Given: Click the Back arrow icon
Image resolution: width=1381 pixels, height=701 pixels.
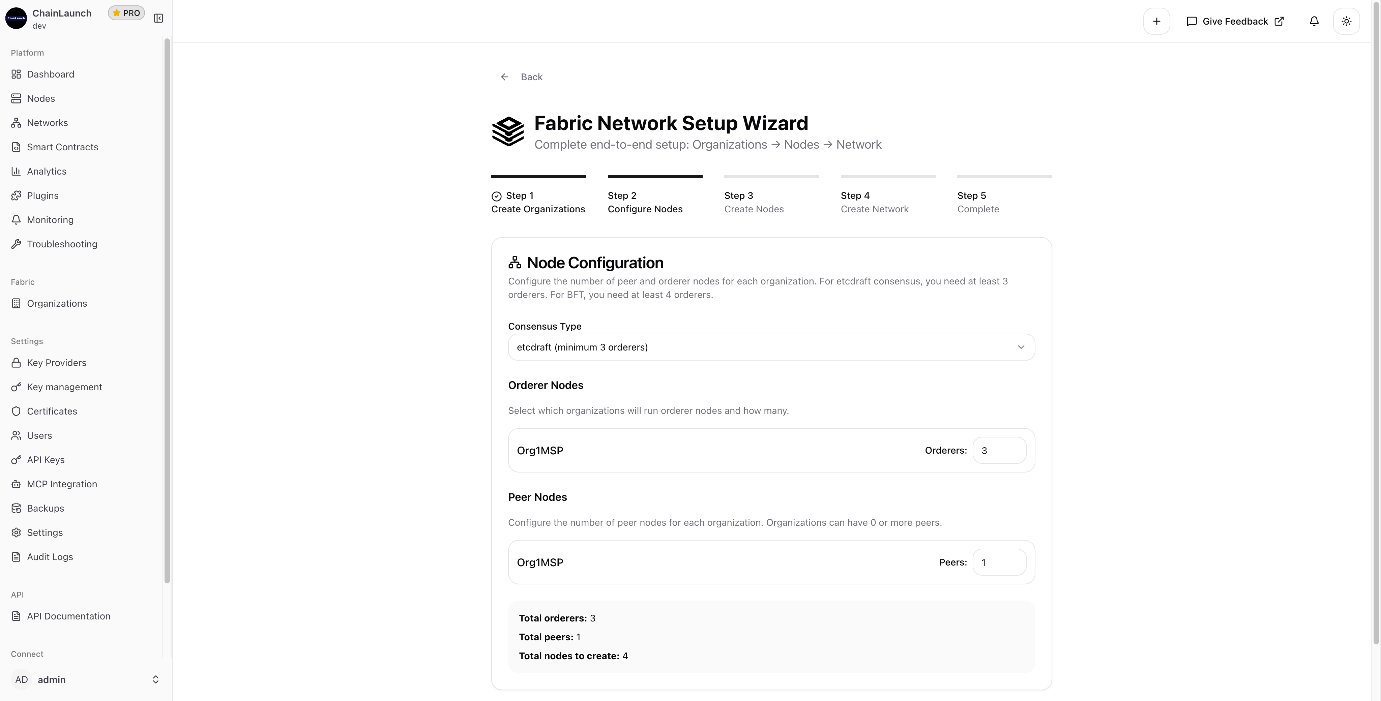Looking at the screenshot, I should tap(504, 77).
